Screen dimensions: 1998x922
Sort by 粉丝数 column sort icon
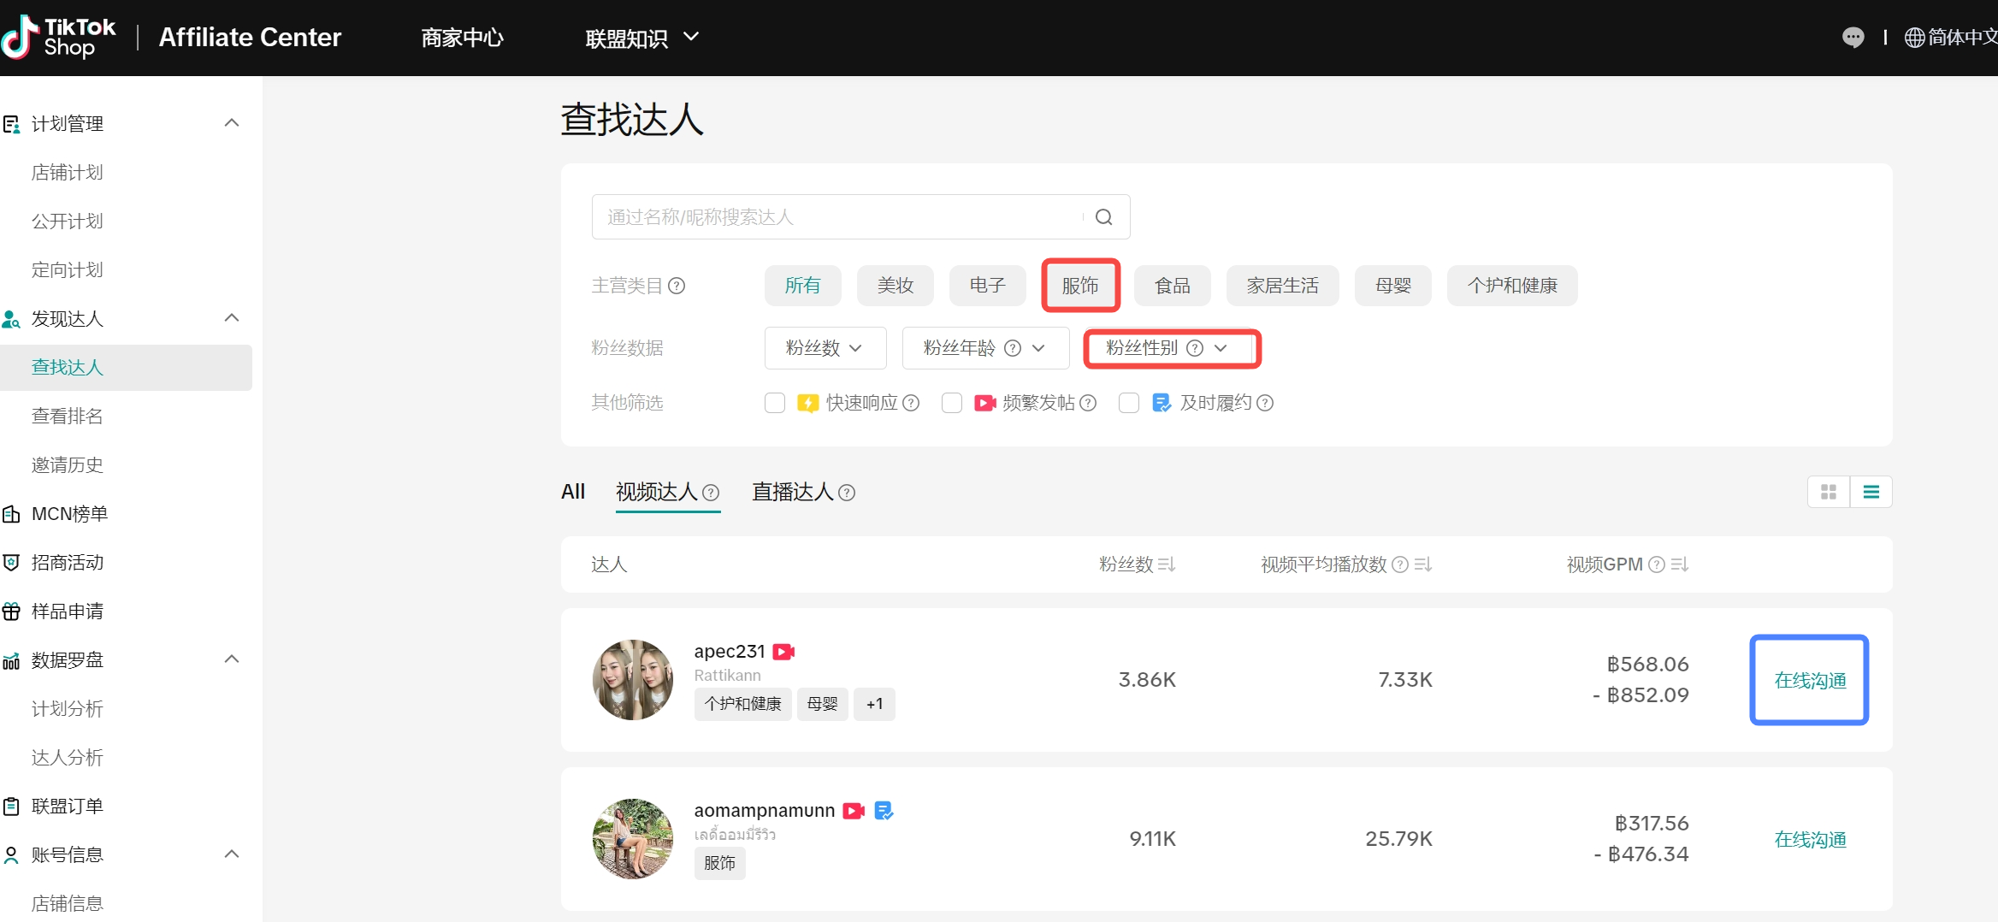pyautogui.click(x=1167, y=564)
